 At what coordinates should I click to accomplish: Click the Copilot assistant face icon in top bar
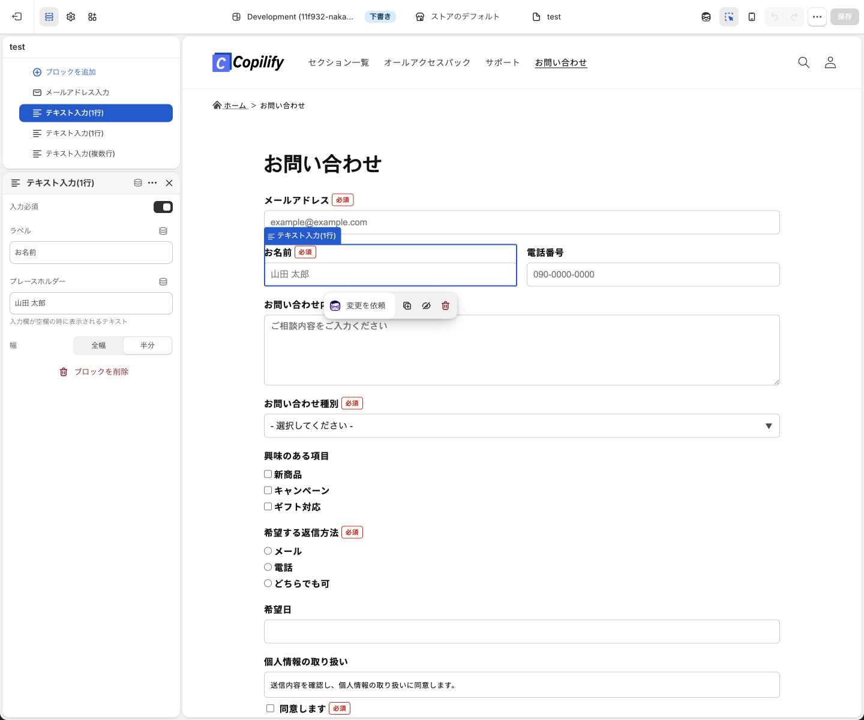click(706, 17)
